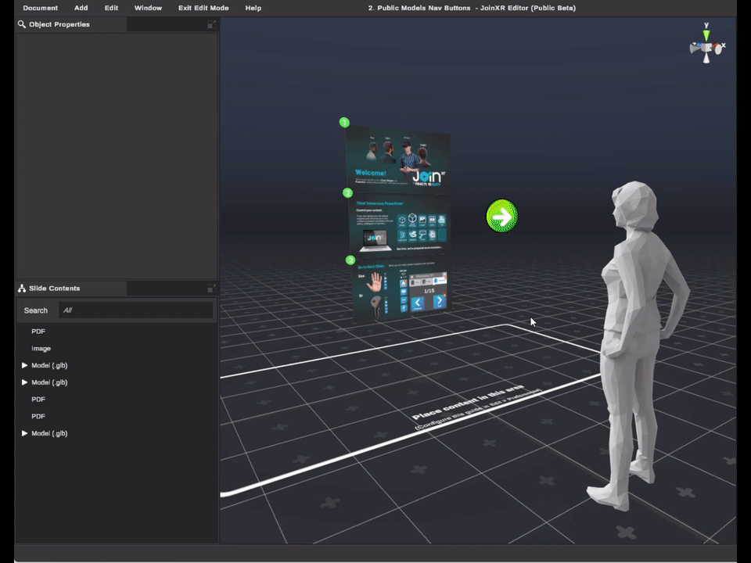Select the Image item in Slide Contents
The width and height of the screenshot is (751, 563).
pos(41,349)
